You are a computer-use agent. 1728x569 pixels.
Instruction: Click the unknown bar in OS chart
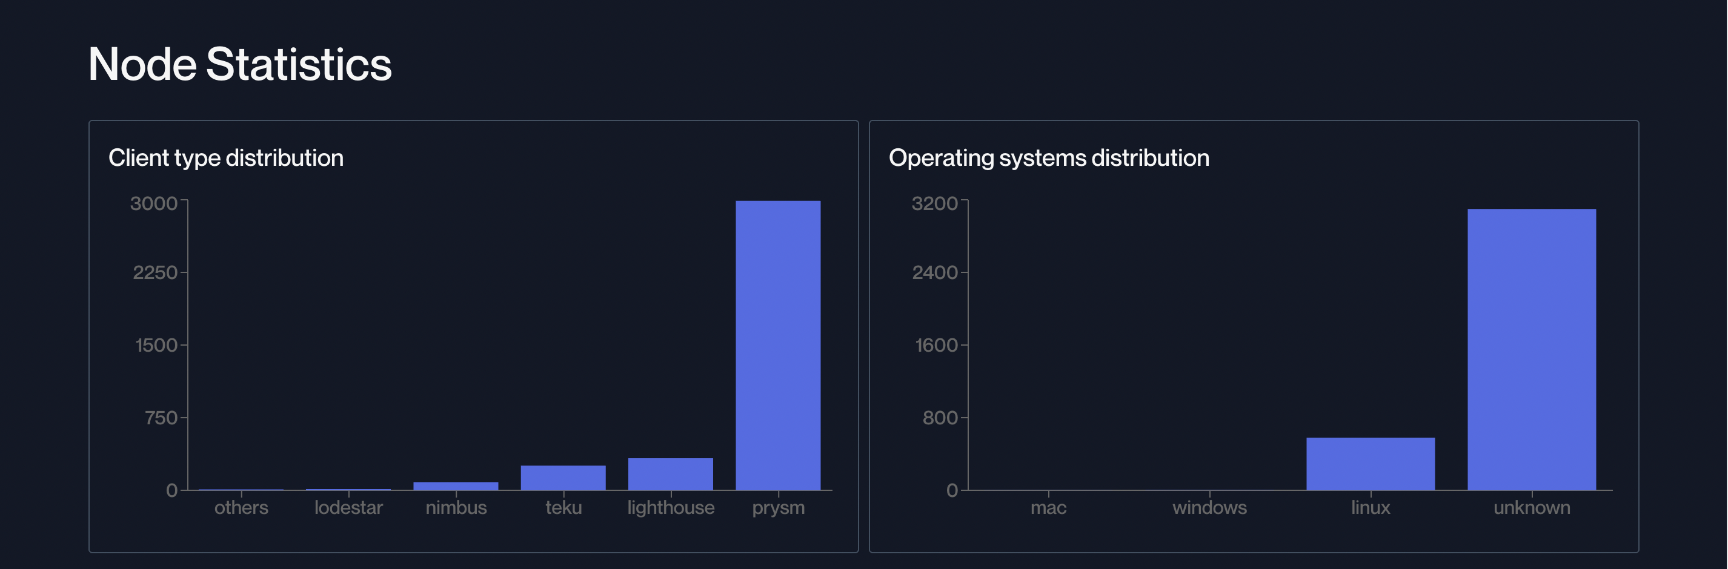click(x=1532, y=349)
